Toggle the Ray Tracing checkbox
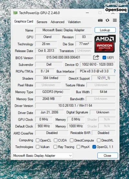The height and width of the screenshot is (179, 129). click(55, 147)
